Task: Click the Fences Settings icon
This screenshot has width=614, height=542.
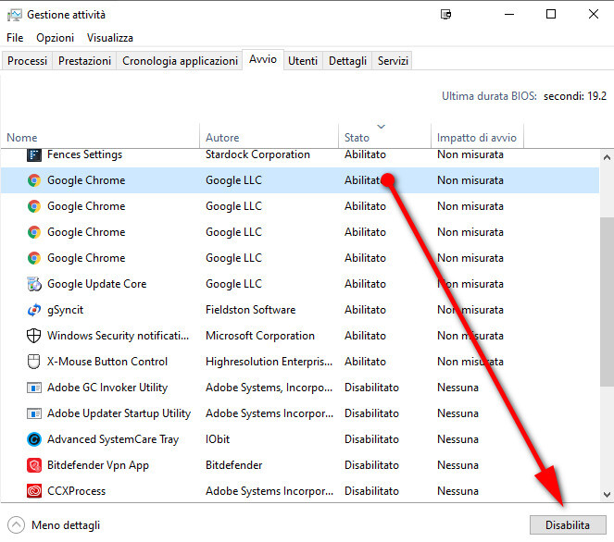Action: click(33, 154)
